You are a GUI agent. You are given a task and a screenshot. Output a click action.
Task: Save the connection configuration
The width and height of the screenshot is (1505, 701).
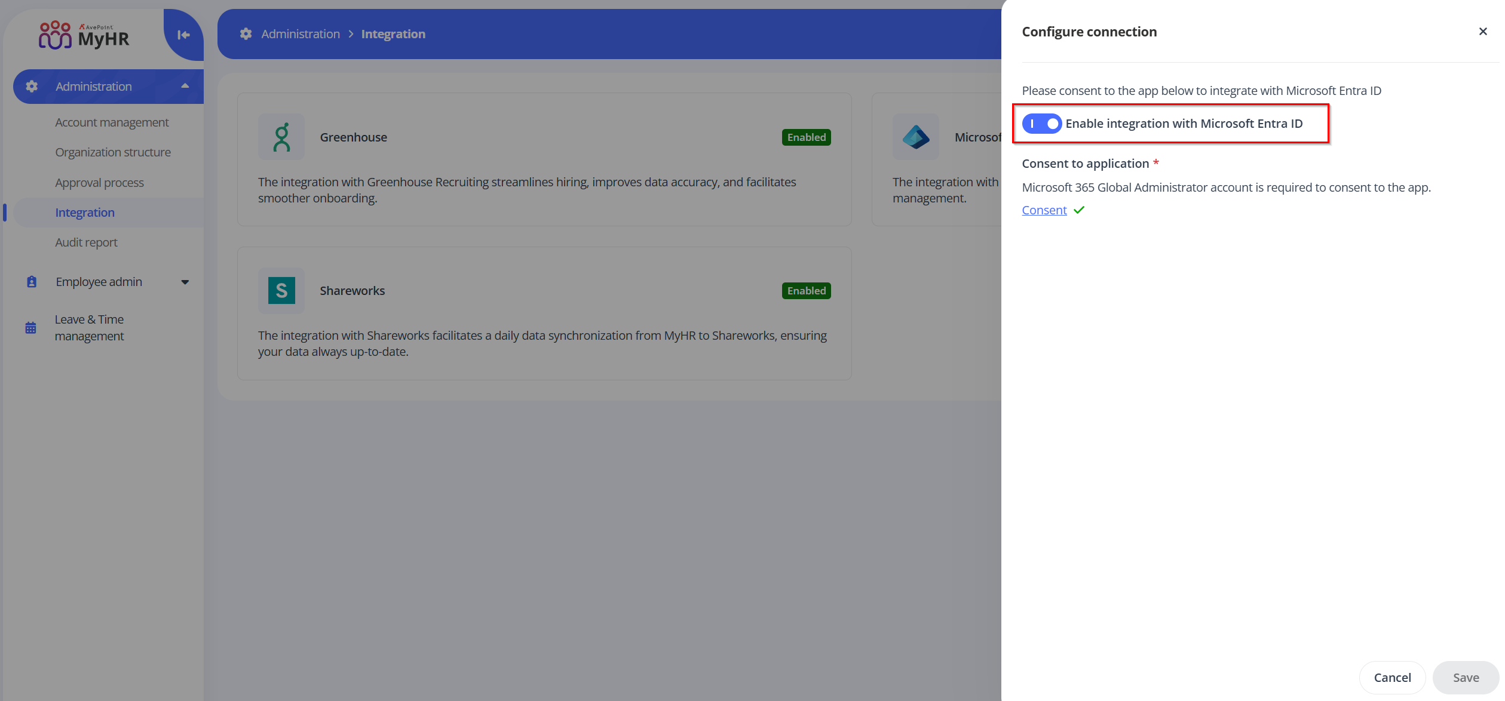[1465, 677]
